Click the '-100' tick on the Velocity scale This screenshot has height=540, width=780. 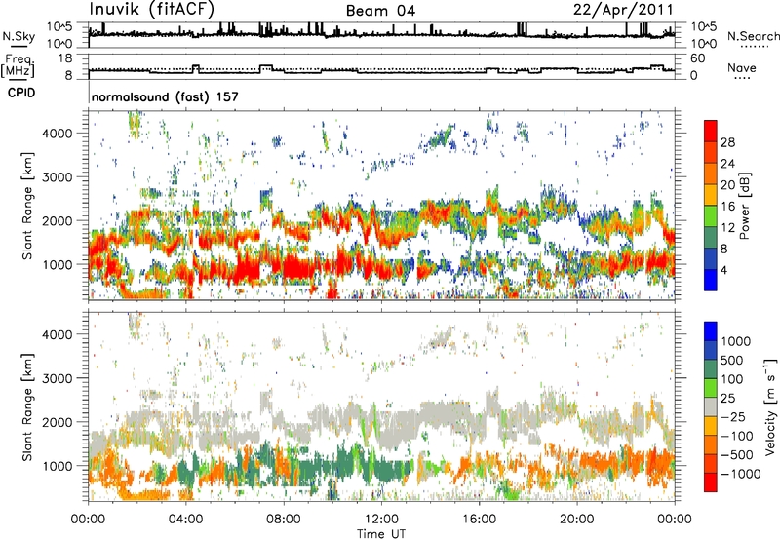(737, 436)
